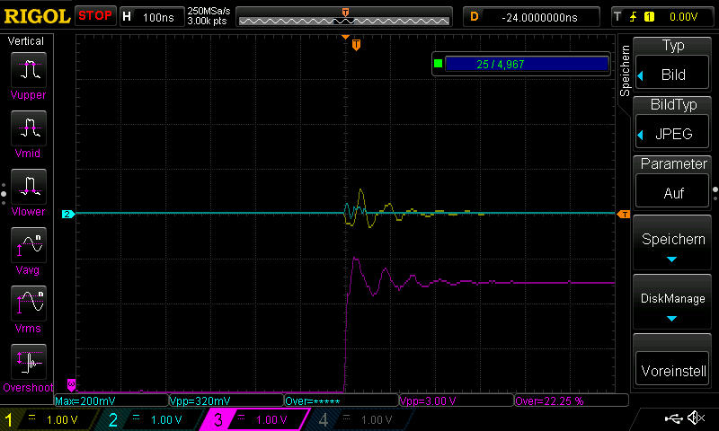The width and height of the screenshot is (719, 431).
Task: Click the speaker mute icon
Action: 696,418
